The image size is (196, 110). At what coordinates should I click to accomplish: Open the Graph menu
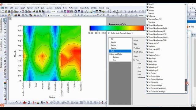click(x=23, y=8)
